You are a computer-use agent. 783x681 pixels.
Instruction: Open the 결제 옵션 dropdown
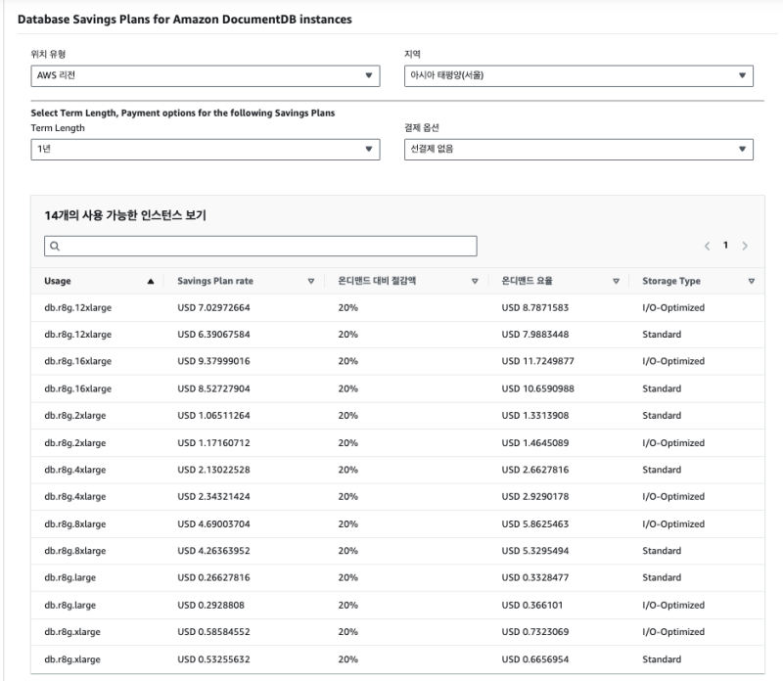click(577, 149)
